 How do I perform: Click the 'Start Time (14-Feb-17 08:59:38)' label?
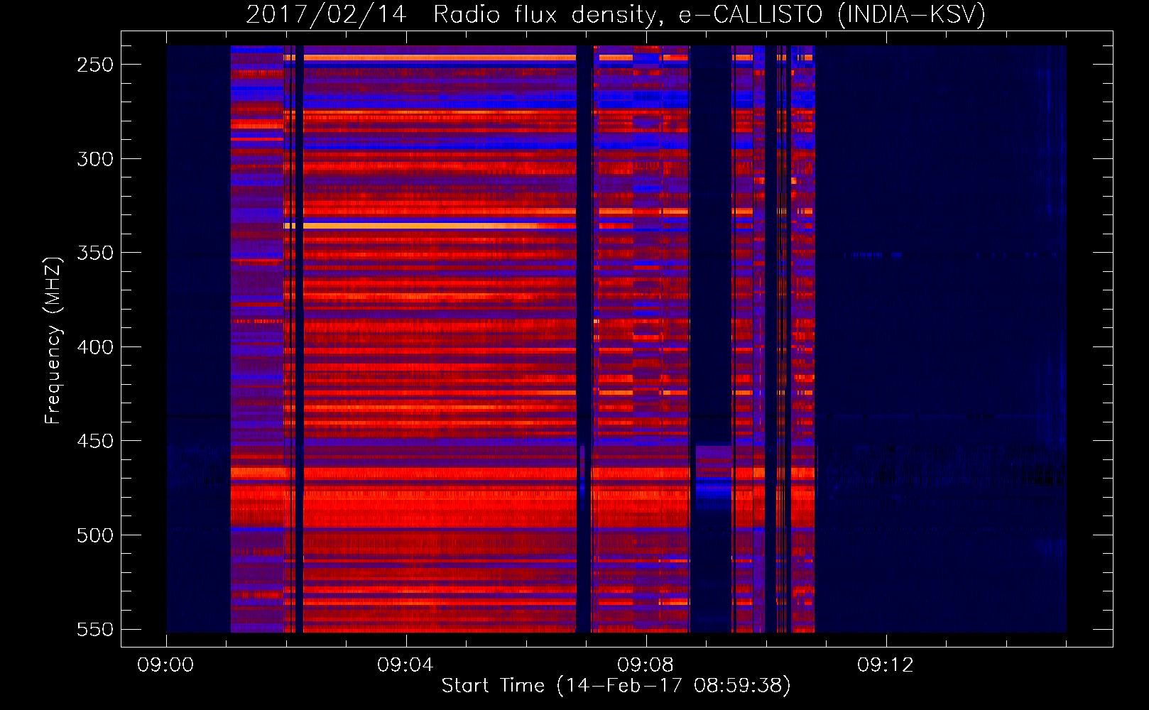pyautogui.click(x=616, y=686)
